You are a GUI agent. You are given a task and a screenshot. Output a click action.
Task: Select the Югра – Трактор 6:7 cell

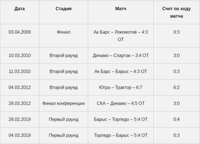click(x=121, y=87)
